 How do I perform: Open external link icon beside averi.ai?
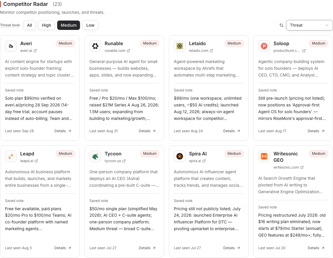click(x=35, y=51)
